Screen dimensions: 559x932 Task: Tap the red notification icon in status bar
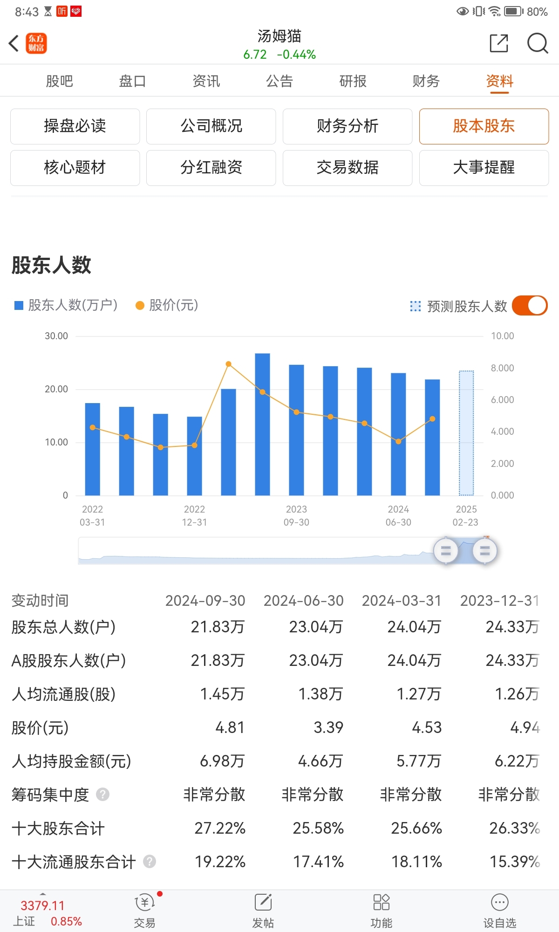[76, 11]
